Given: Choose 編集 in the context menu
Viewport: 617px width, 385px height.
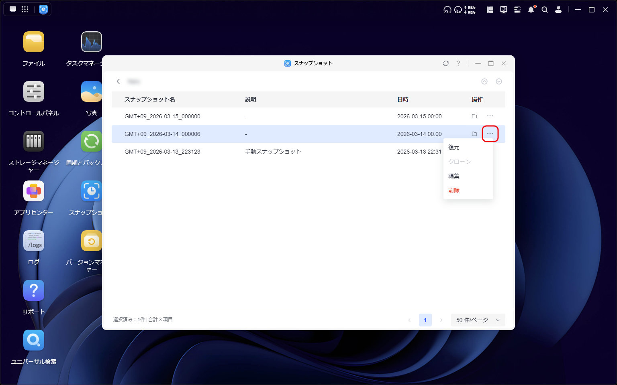Looking at the screenshot, I should coord(454,176).
